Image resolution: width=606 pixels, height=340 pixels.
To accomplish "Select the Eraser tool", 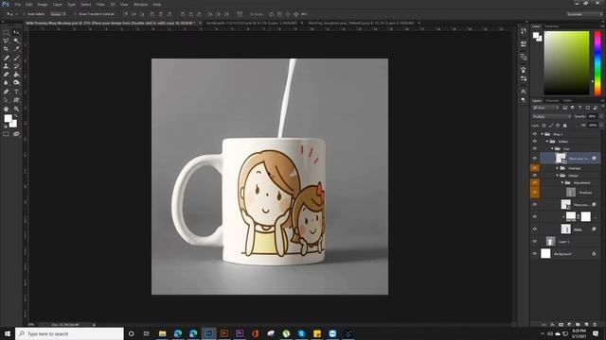I will (x=7, y=75).
